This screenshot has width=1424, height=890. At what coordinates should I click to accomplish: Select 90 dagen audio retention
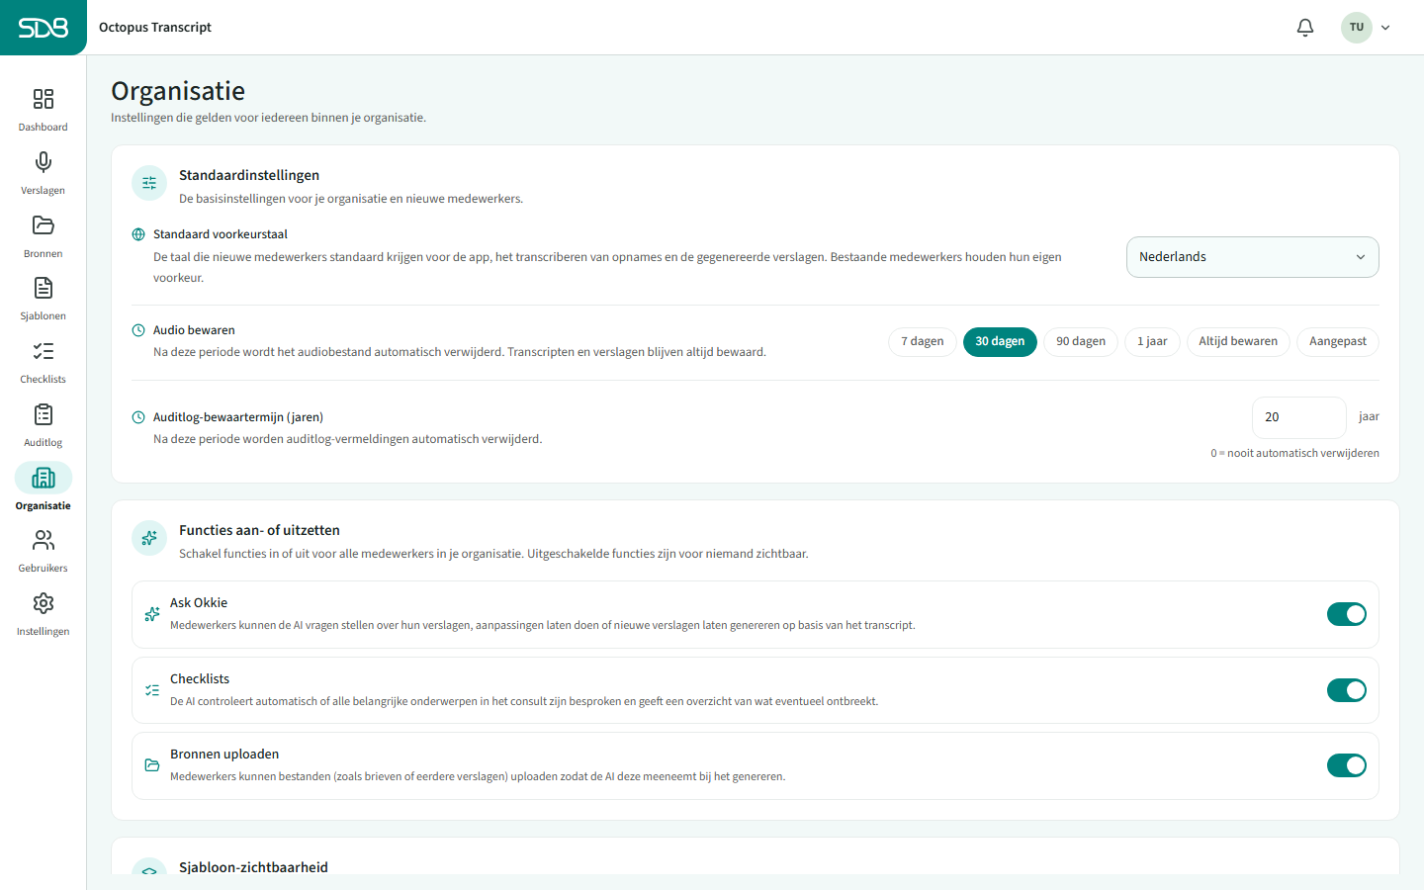(x=1081, y=341)
